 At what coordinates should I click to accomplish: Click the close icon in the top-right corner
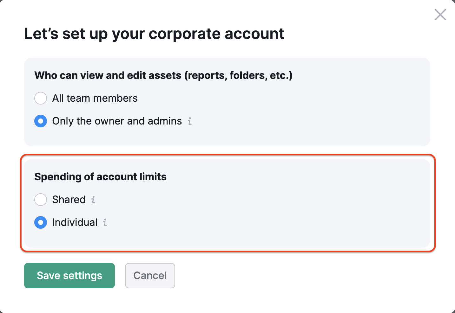pos(440,15)
